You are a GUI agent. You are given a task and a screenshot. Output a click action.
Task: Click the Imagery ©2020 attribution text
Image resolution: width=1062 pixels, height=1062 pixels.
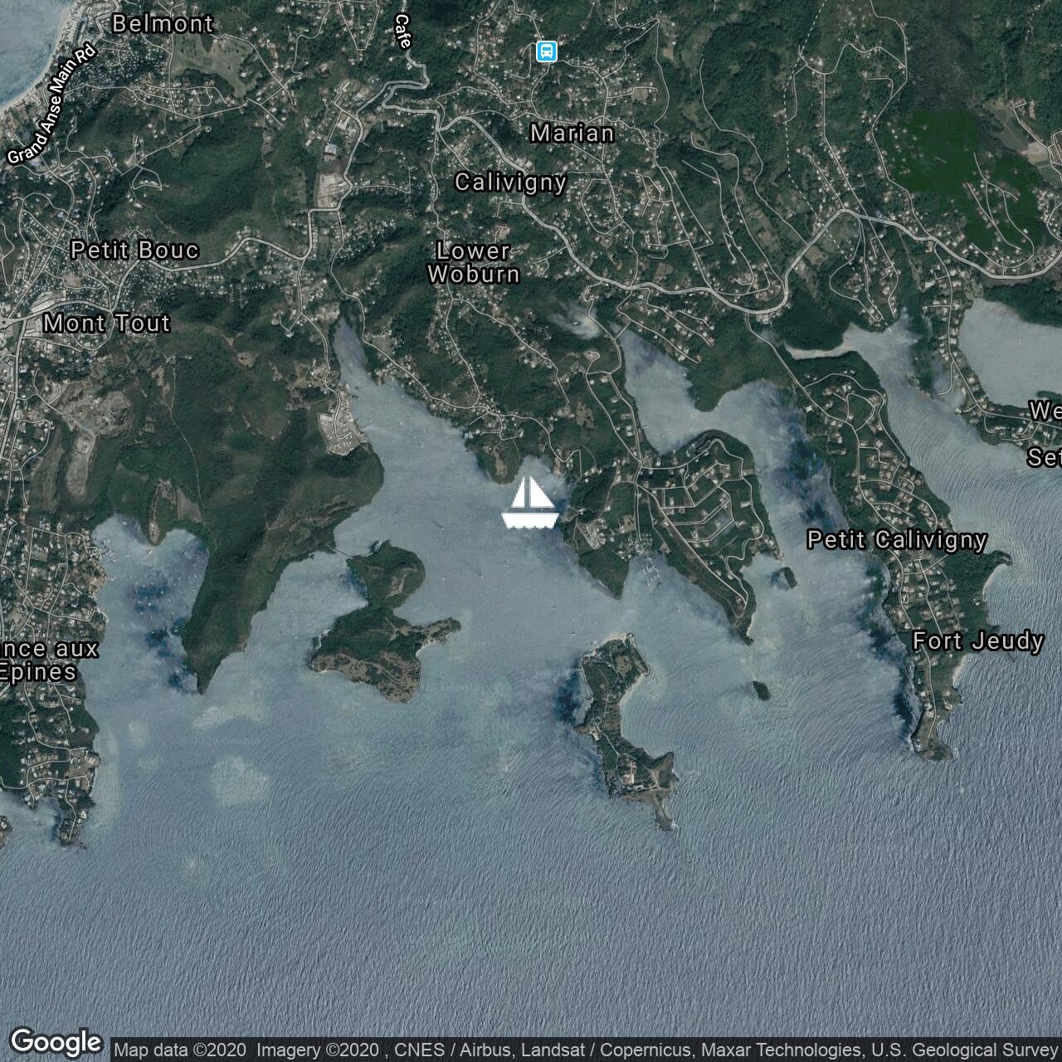click(317, 1050)
